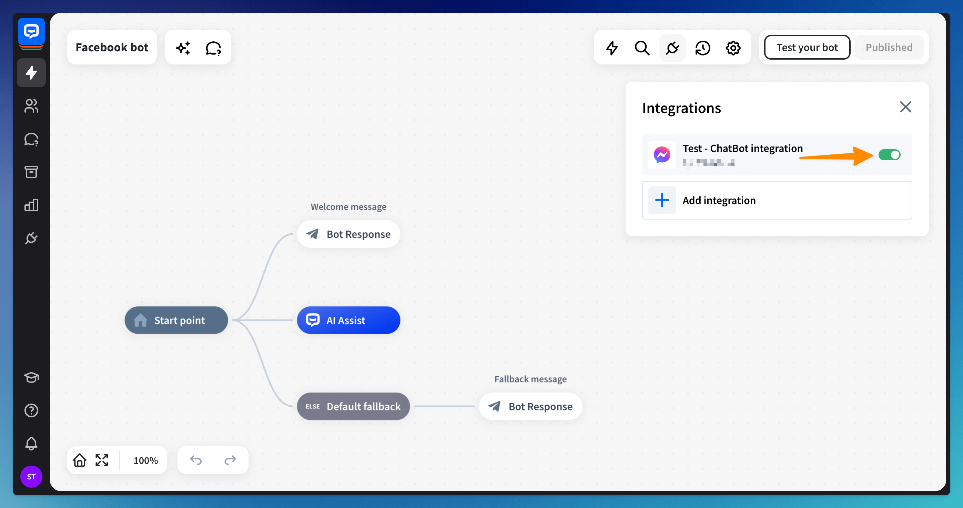Open Reports bar chart icon in sidebar
Viewport: 963px width, 508px height.
coord(31,205)
